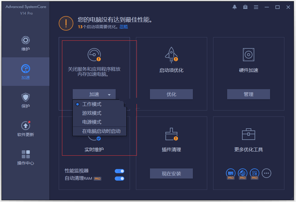
Task: Click the notification bell icon
Action: (235, 7)
